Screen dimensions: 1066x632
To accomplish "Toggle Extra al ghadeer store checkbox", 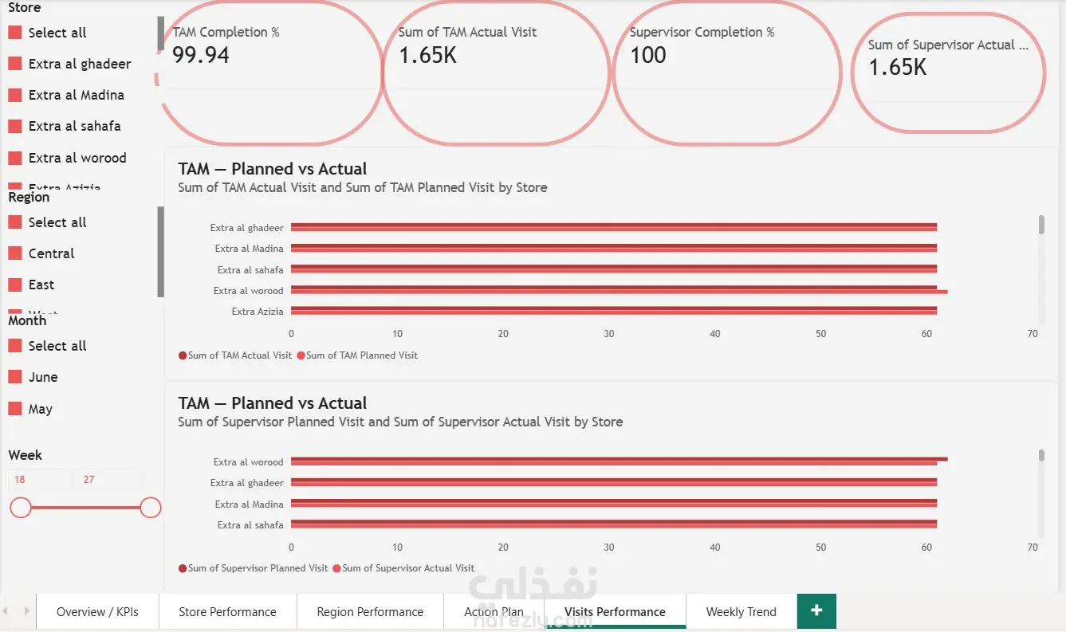I will click(x=14, y=64).
